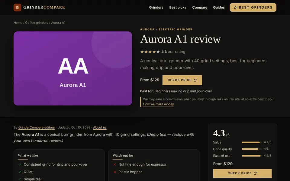Open the How we make money link
The image size is (290, 181).
(x=159, y=104)
